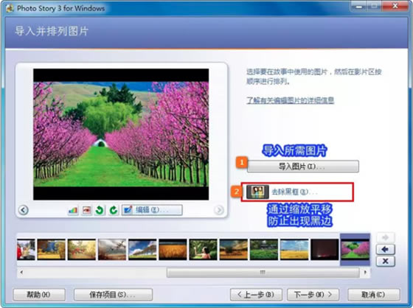
Task: Click the correct color levels icon
Action: pyautogui.click(x=73, y=210)
